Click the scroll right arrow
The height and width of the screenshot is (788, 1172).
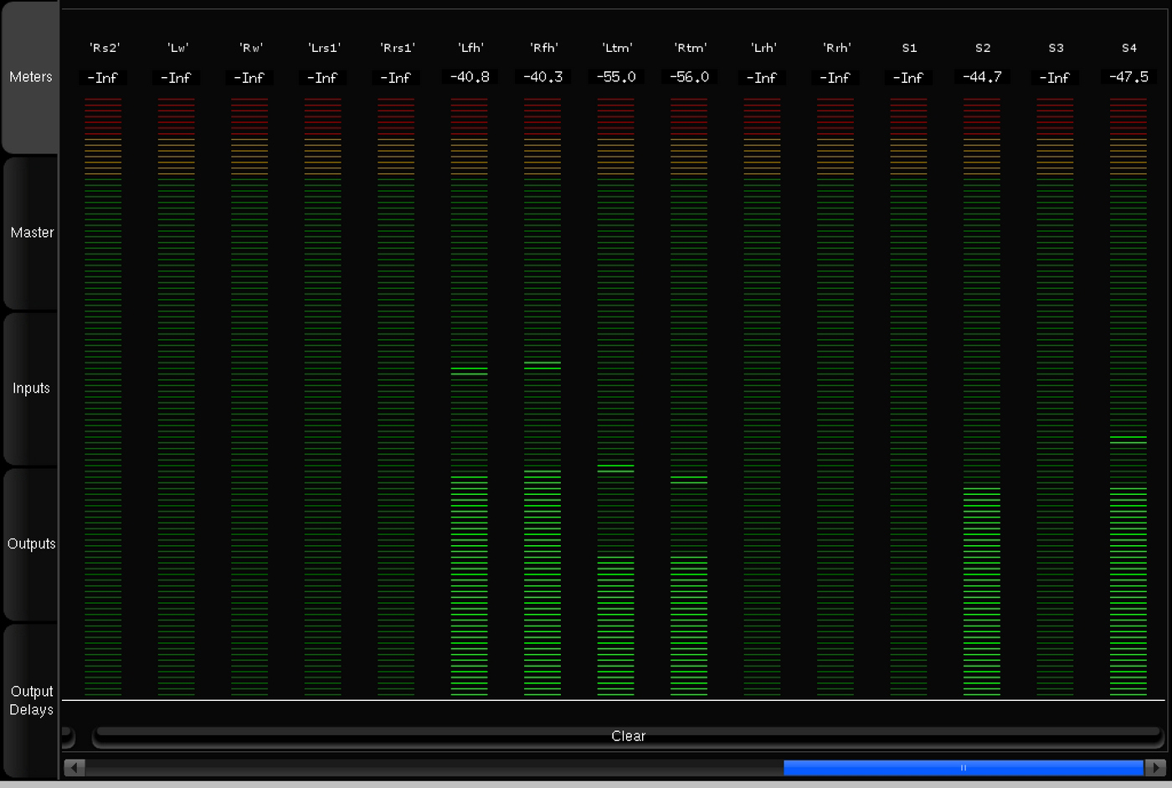[1155, 767]
